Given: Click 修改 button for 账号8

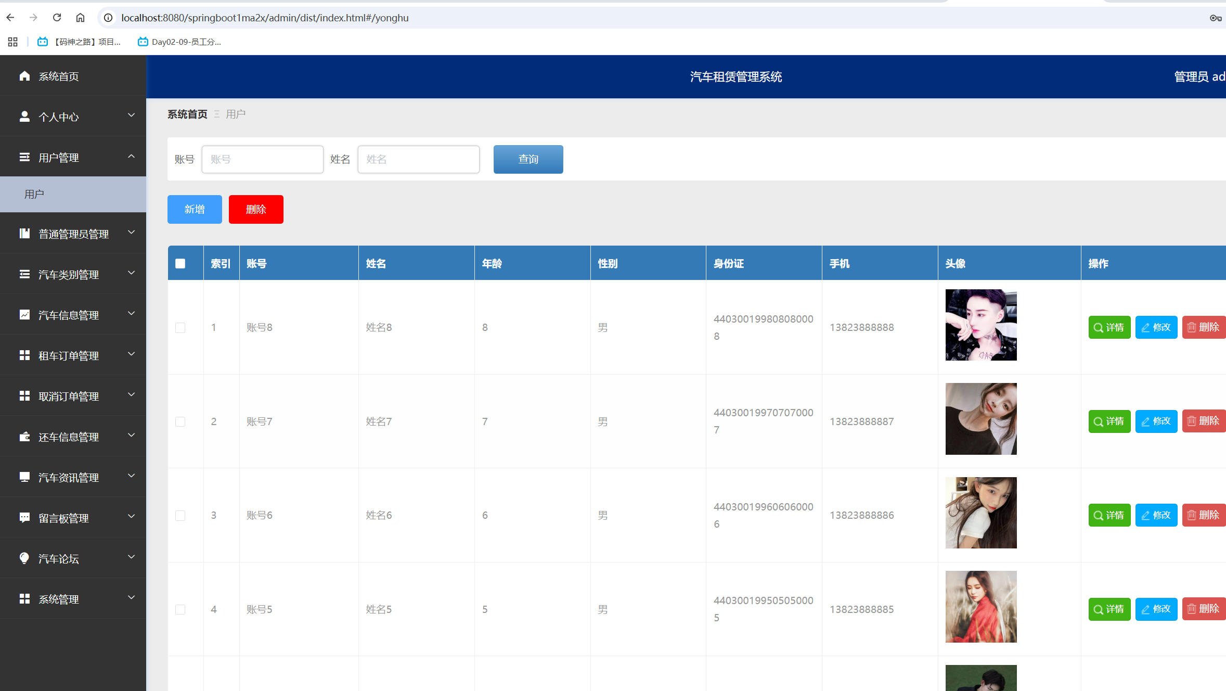Looking at the screenshot, I should [1156, 327].
